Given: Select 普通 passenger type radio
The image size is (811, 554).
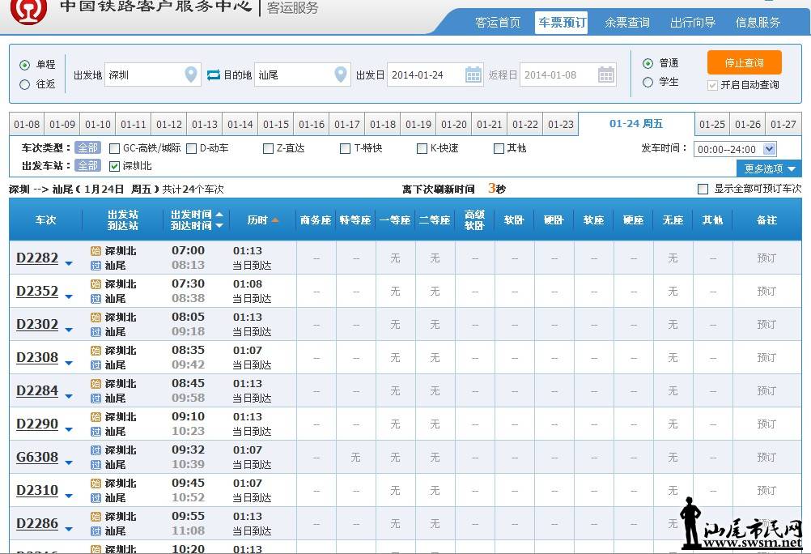Looking at the screenshot, I should coord(648,63).
